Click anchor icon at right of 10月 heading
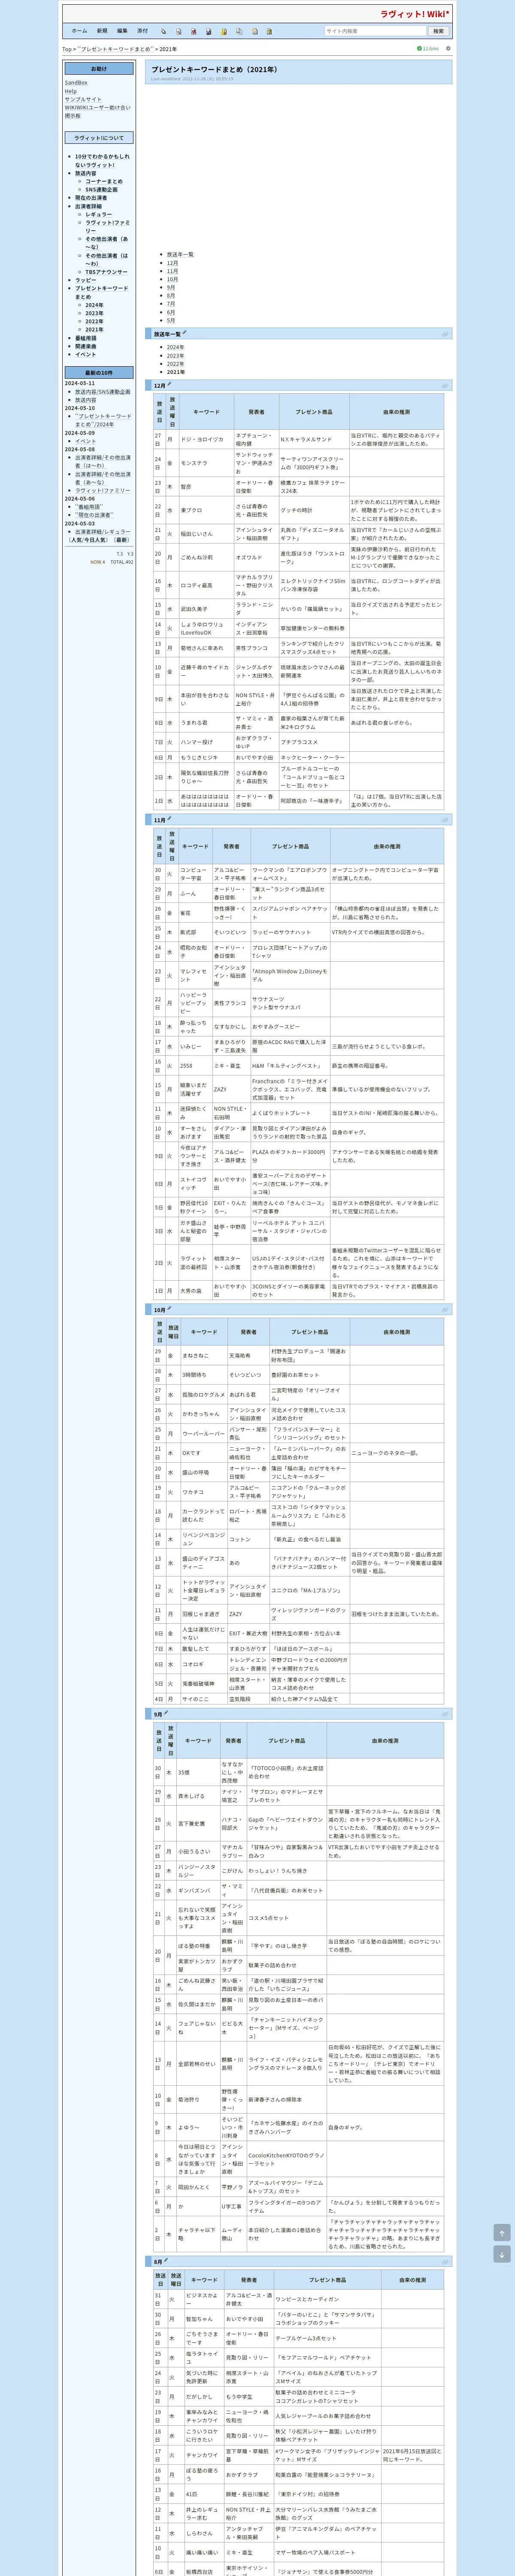 coord(446,1309)
